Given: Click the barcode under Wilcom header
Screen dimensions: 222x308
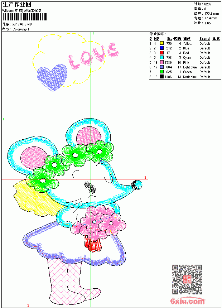Looking at the screenshot, I should [25, 17].
